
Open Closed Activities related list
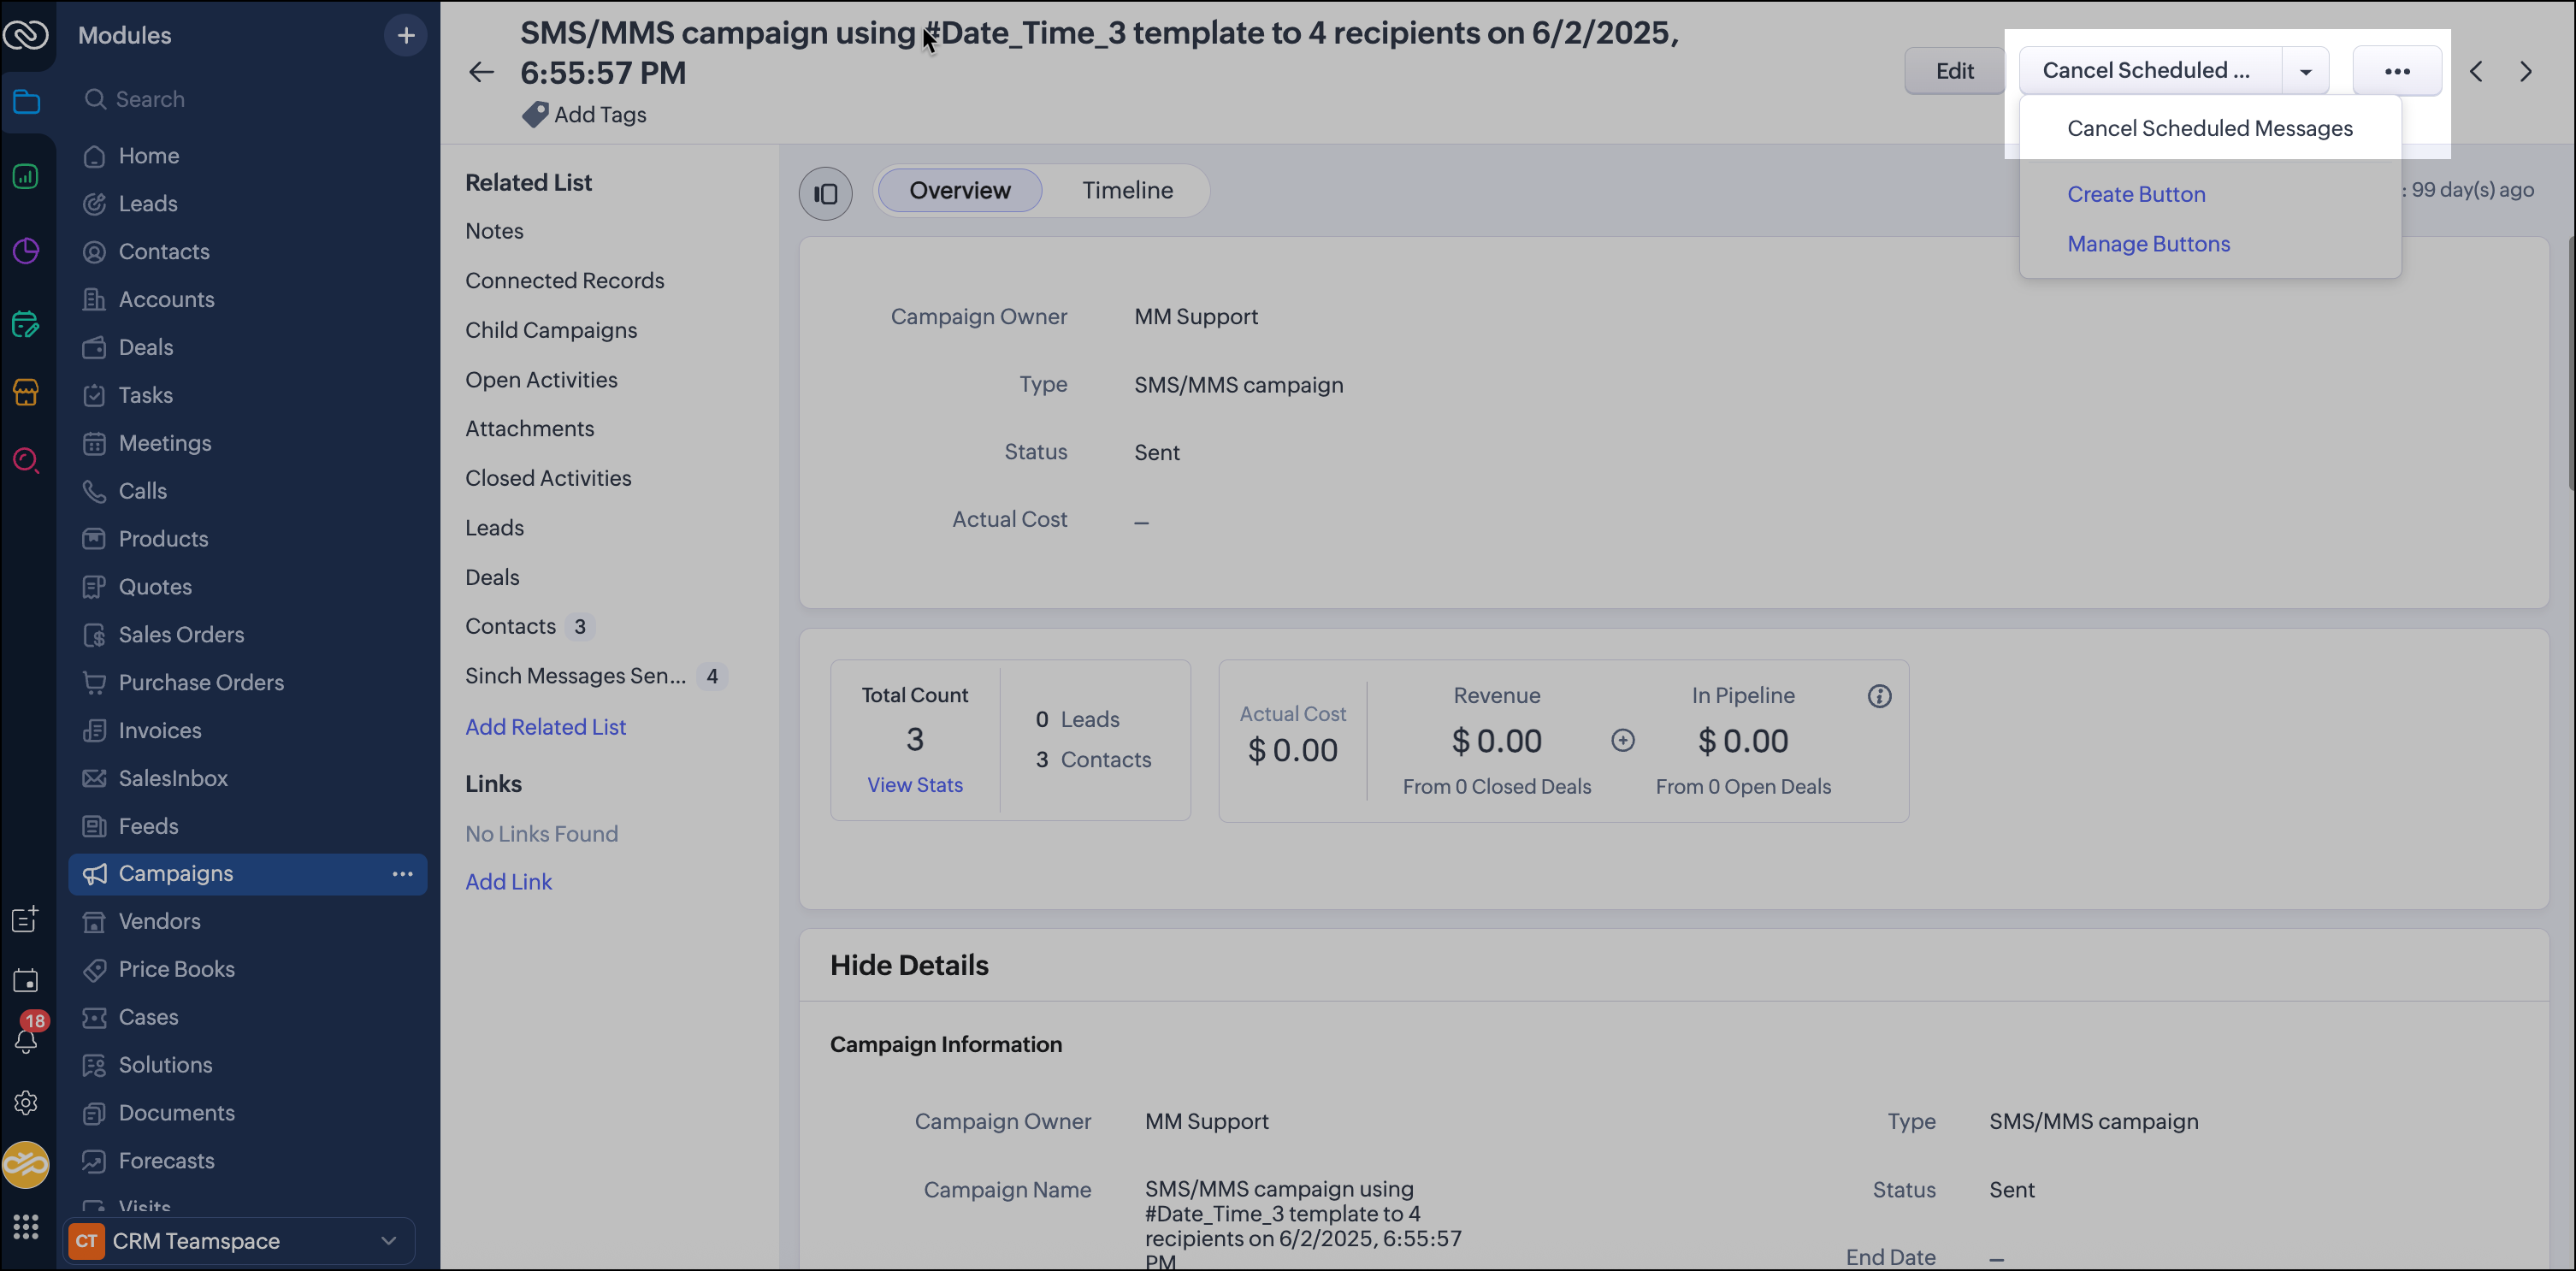[548, 479]
